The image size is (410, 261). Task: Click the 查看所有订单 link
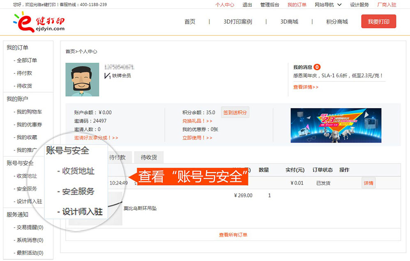pyautogui.click(x=233, y=235)
